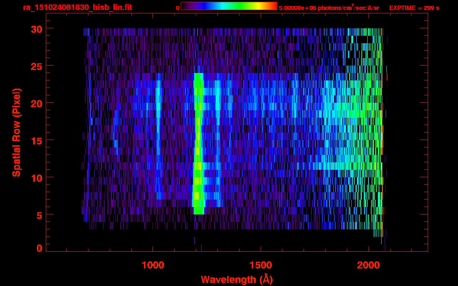Click the EXPTIME = 299 s label
The height and width of the screenshot is (286, 458).
click(414, 8)
